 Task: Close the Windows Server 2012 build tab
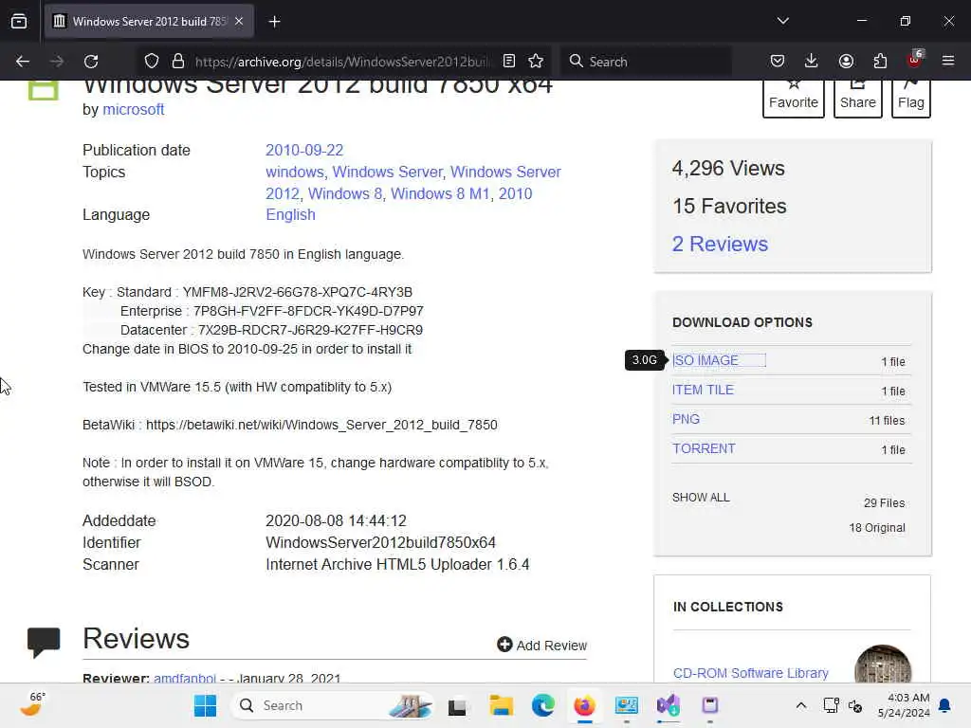coord(239,21)
